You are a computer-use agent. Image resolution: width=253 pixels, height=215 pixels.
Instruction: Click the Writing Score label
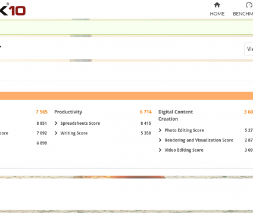tap(74, 133)
